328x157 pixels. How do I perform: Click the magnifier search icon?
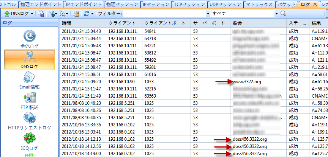[x=283, y=14]
